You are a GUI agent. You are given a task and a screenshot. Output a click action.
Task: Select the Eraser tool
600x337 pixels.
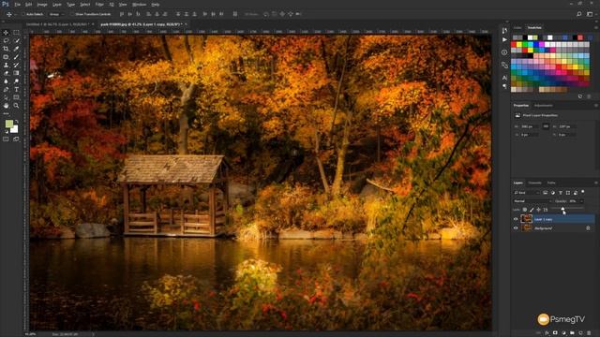(x=7, y=73)
